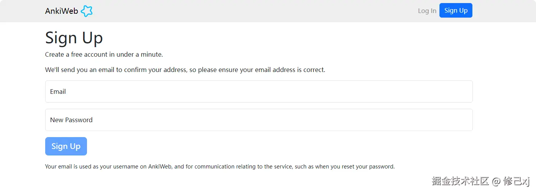Open the Log In link
Screen dimensions: 536x193
click(x=427, y=11)
